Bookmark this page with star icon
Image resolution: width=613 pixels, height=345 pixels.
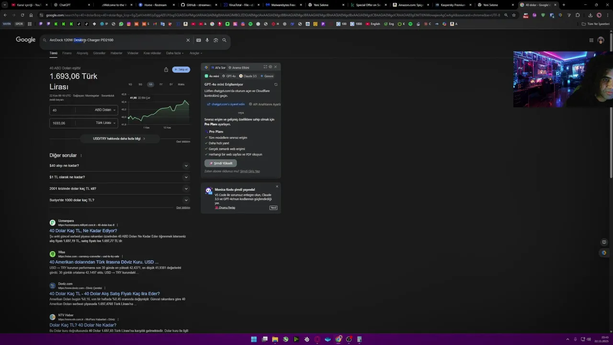tap(514, 15)
